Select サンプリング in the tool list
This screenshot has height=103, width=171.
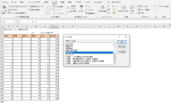pyautogui.click(x=89, y=55)
